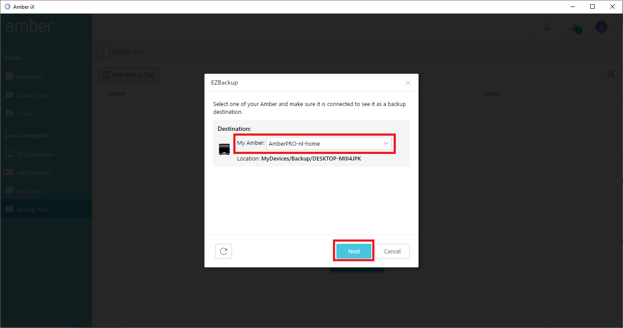623x328 pixels.
Task: Click the Source column header
Action: pos(117,93)
